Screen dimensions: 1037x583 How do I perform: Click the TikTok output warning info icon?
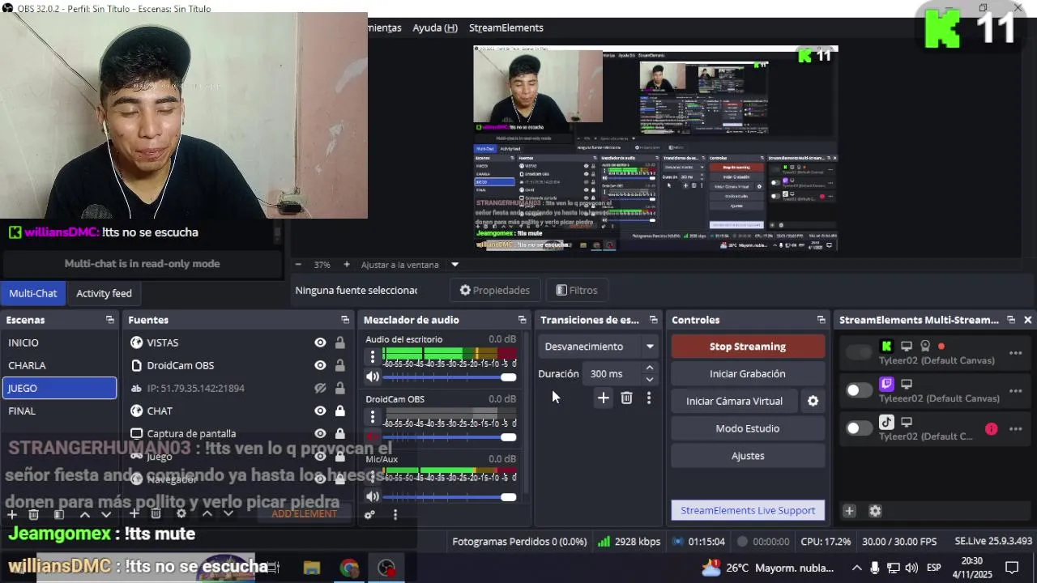click(991, 429)
